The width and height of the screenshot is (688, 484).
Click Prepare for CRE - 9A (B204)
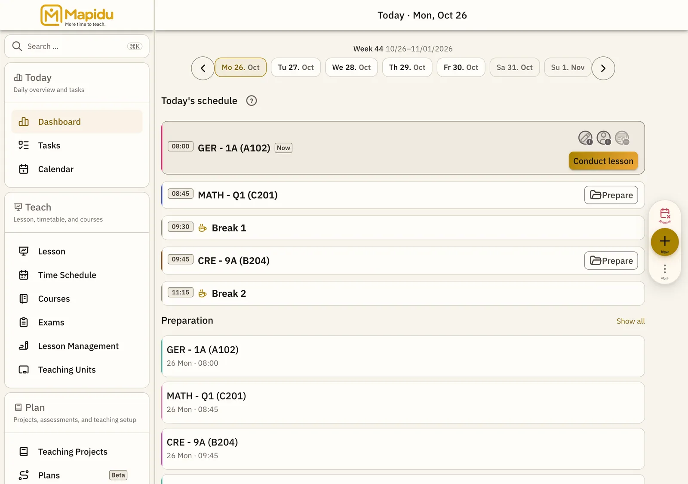[611, 261]
